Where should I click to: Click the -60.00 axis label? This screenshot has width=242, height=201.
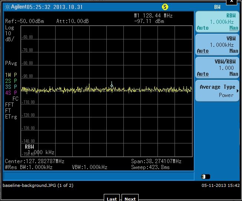[27, 37]
